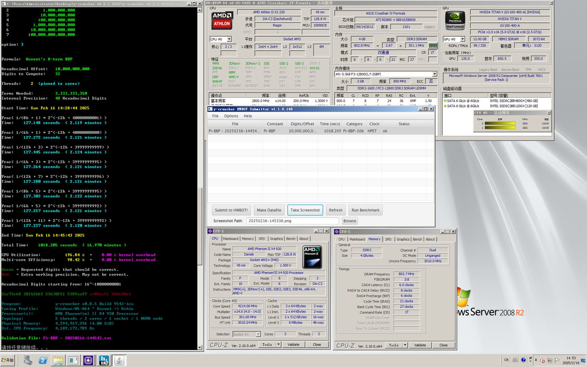Click the Core 1 activity bar
Viewport: 587px width, 367px height.
[x=500, y=128]
